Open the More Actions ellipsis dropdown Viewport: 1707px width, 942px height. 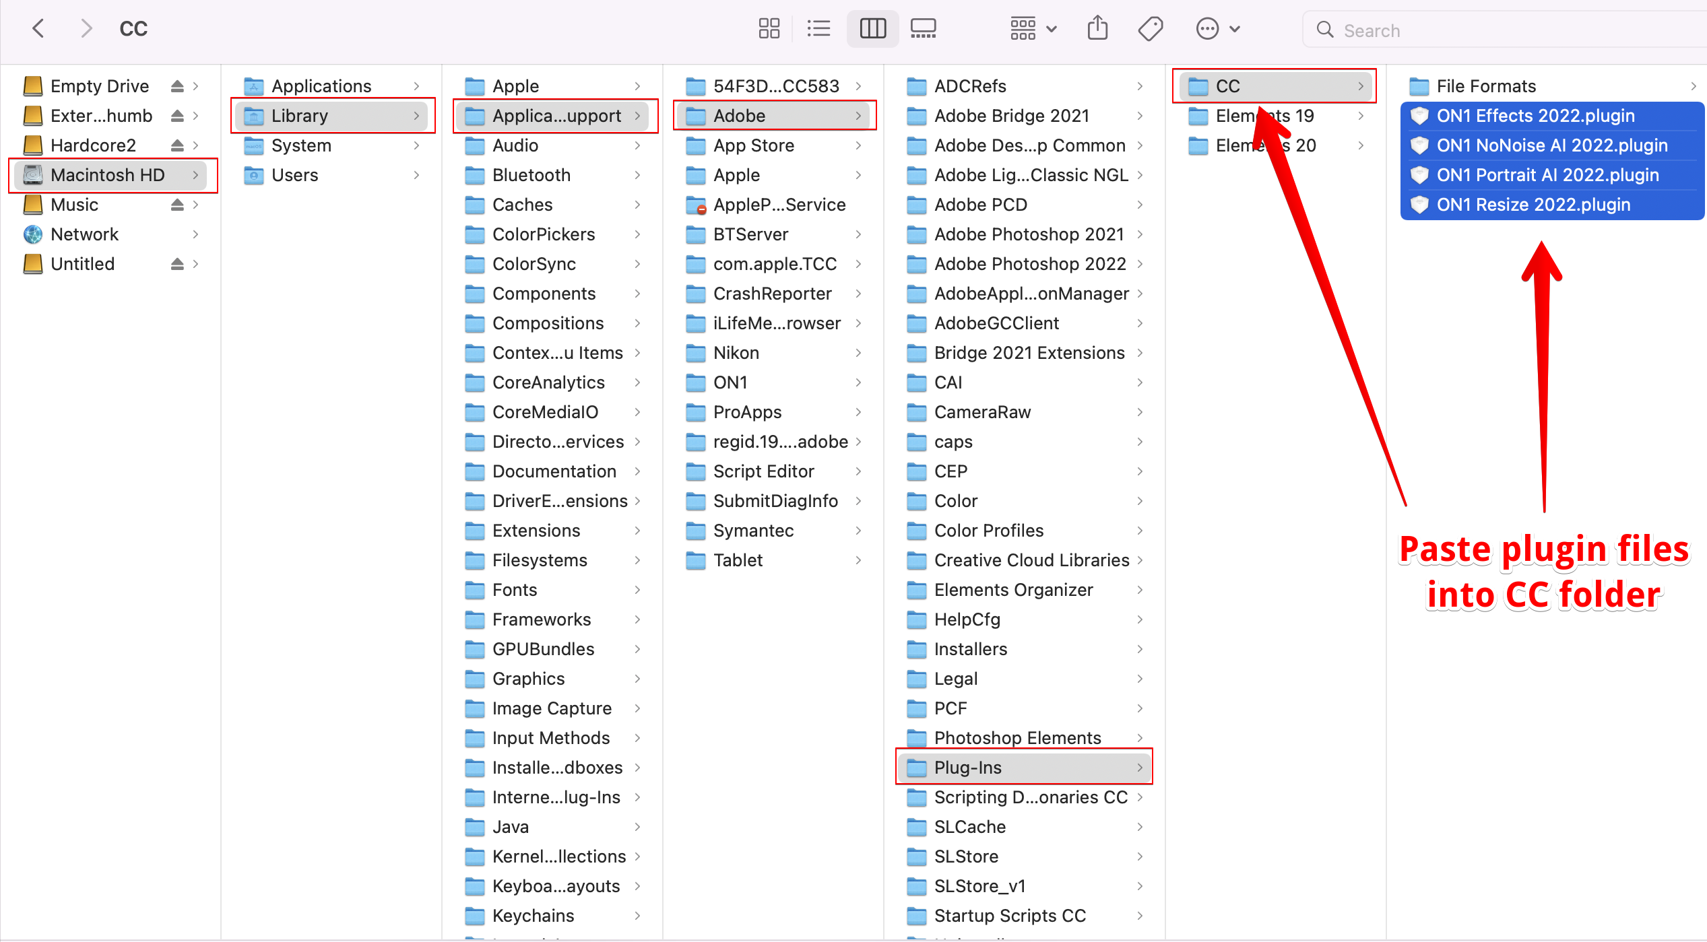1217,29
